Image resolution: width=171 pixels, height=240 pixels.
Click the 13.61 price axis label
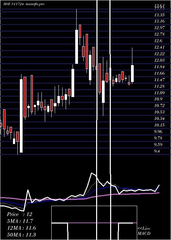pyautogui.click(x=160, y=6)
